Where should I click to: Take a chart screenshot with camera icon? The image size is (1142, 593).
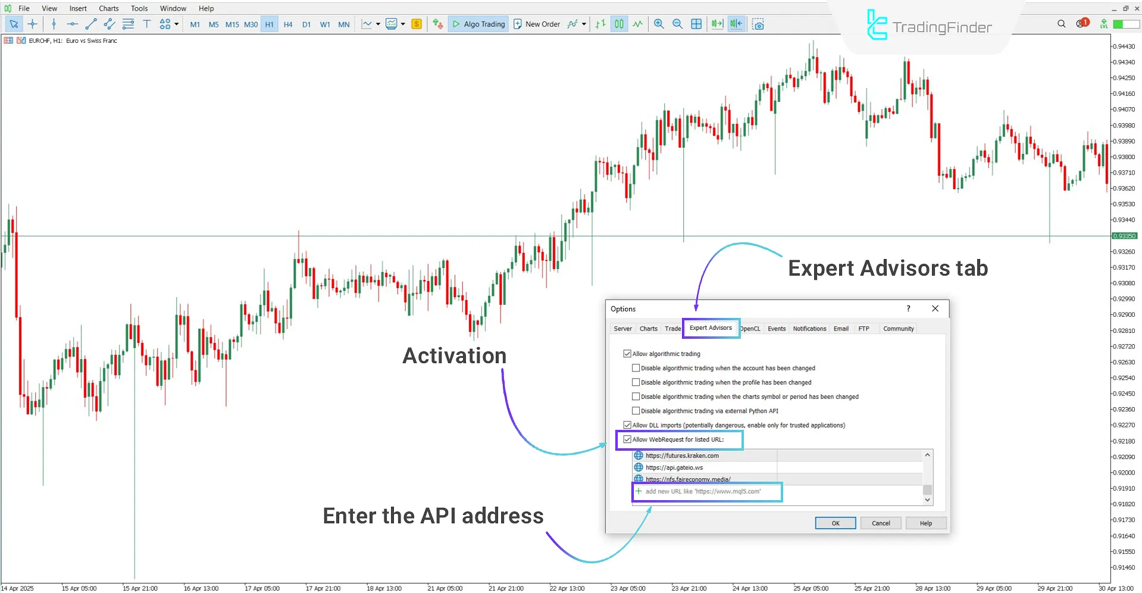pos(758,24)
